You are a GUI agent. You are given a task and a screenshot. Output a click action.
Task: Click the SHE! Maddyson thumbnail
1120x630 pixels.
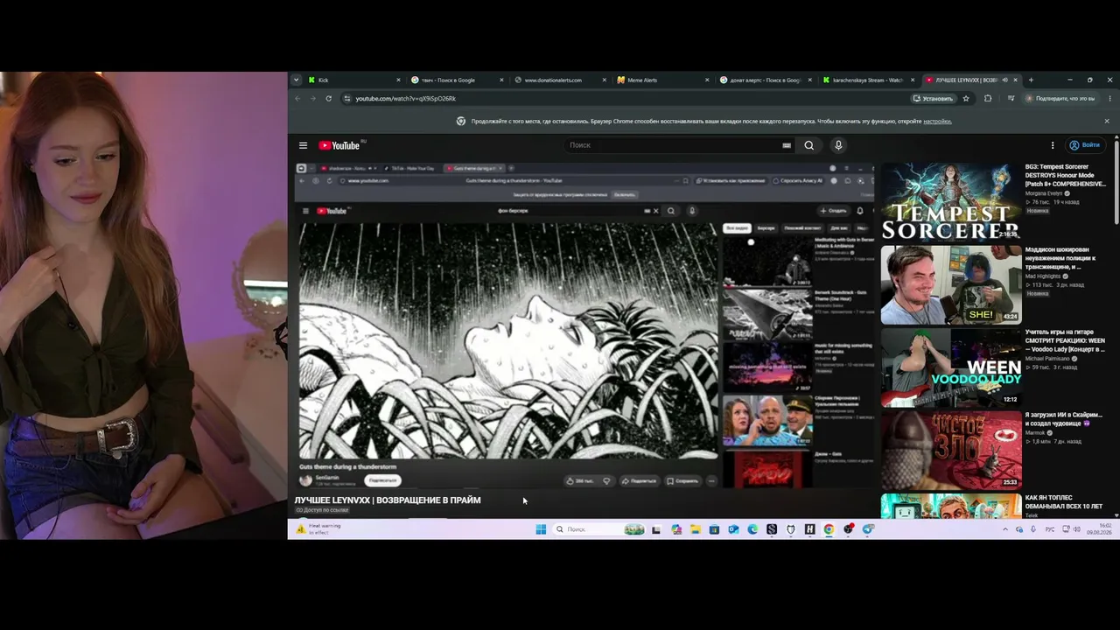[951, 284]
